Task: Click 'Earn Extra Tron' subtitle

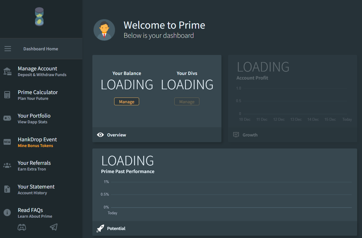Action: 32,169
